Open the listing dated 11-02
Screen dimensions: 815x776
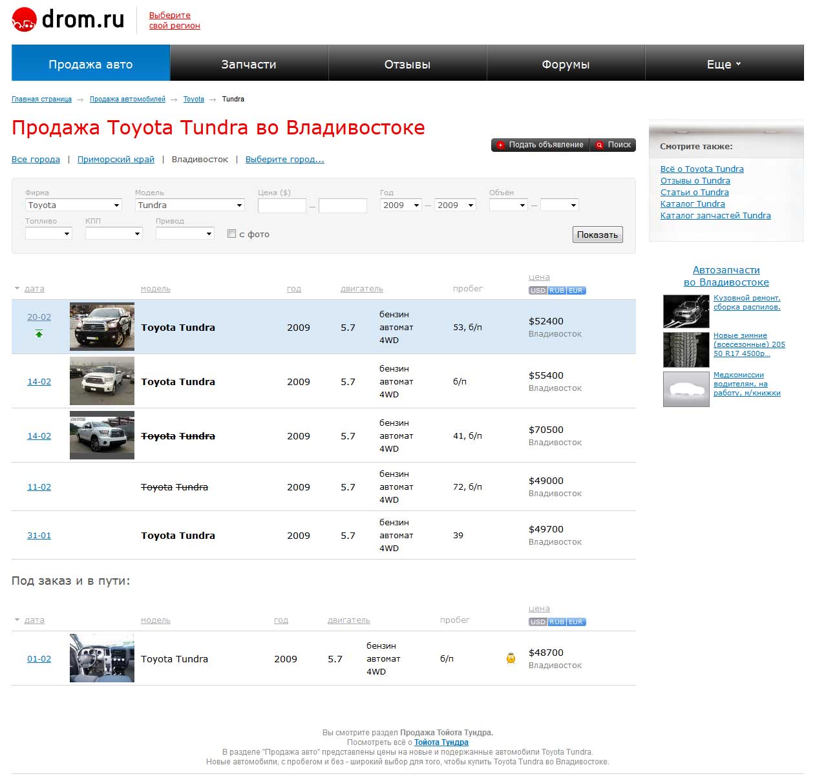(39, 487)
